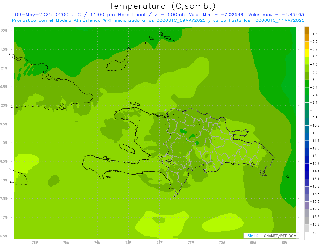This screenshot has height=246, width=319.
Task: Click the "Valor Max. = -4.45403" text
Action: (276, 15)
